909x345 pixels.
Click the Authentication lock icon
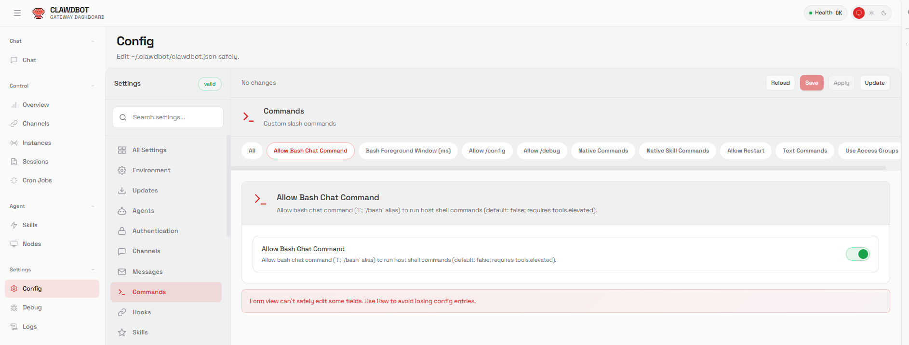(122, 231)
